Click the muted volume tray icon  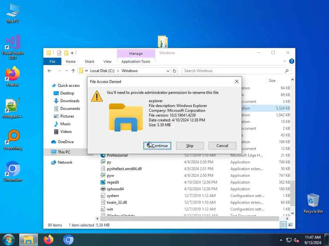pos(296,240)
